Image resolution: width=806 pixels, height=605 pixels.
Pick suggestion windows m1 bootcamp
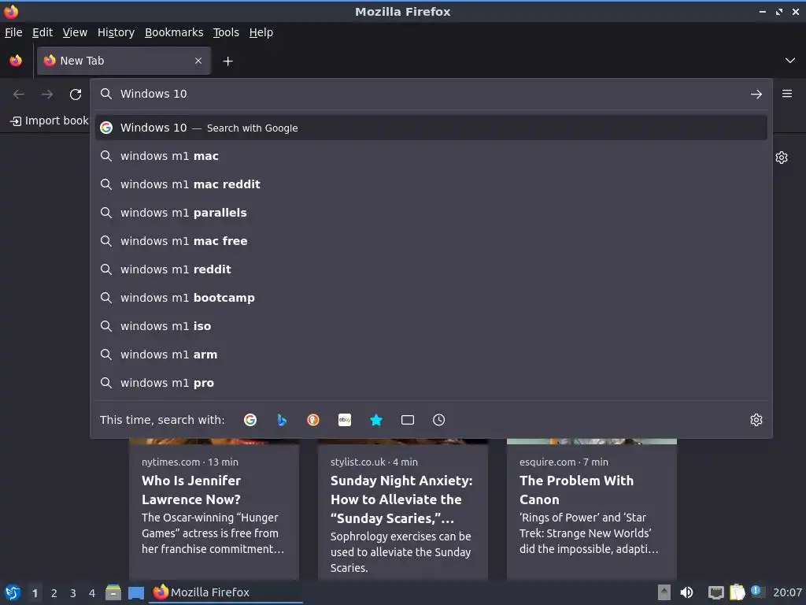(431, 297)
